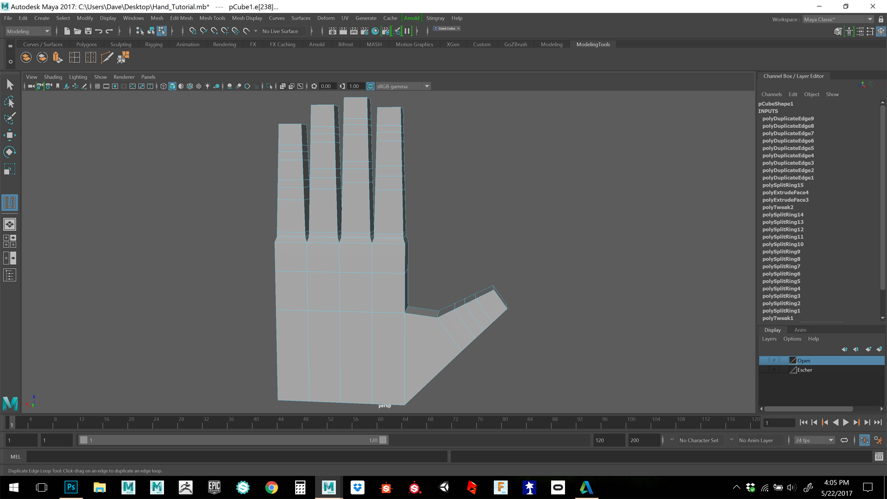Start IPR render icon
887x499 pixels.
coord(354,31)
